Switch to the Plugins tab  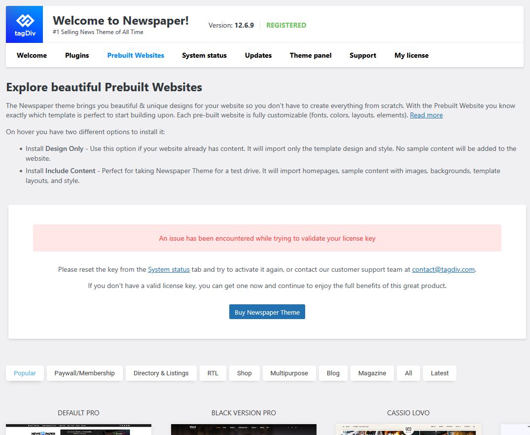click(77, 55)
